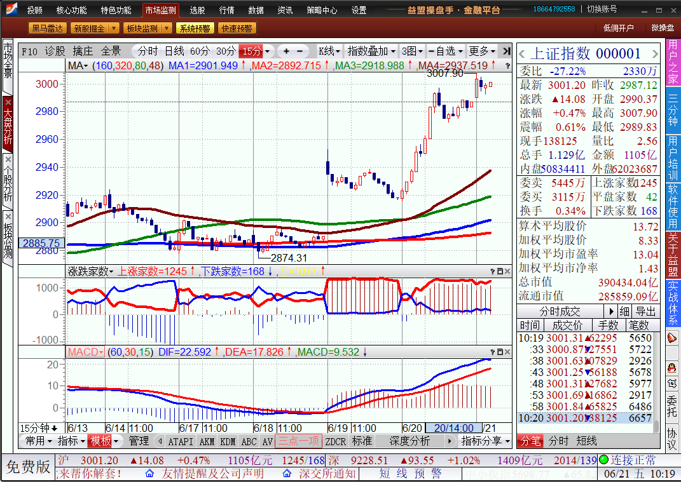Screen dimensions: 681x482
Task: Click the collapse panel arrow at toolbar end
Action: tap(506, 51)
